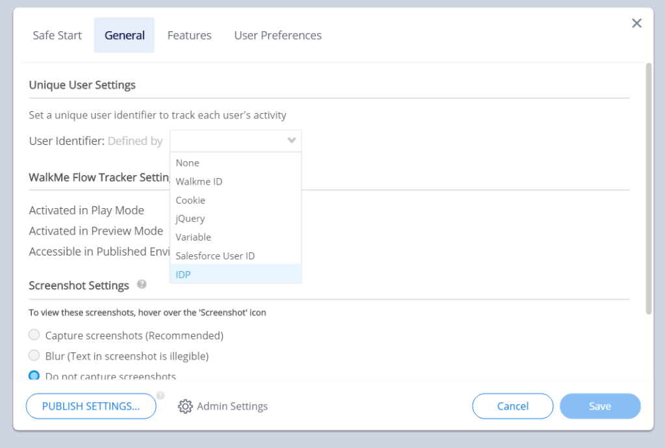Screen dimensions: 665x448
Task: Pick jQuery as the user identifier
Action: tap(190, 218)
